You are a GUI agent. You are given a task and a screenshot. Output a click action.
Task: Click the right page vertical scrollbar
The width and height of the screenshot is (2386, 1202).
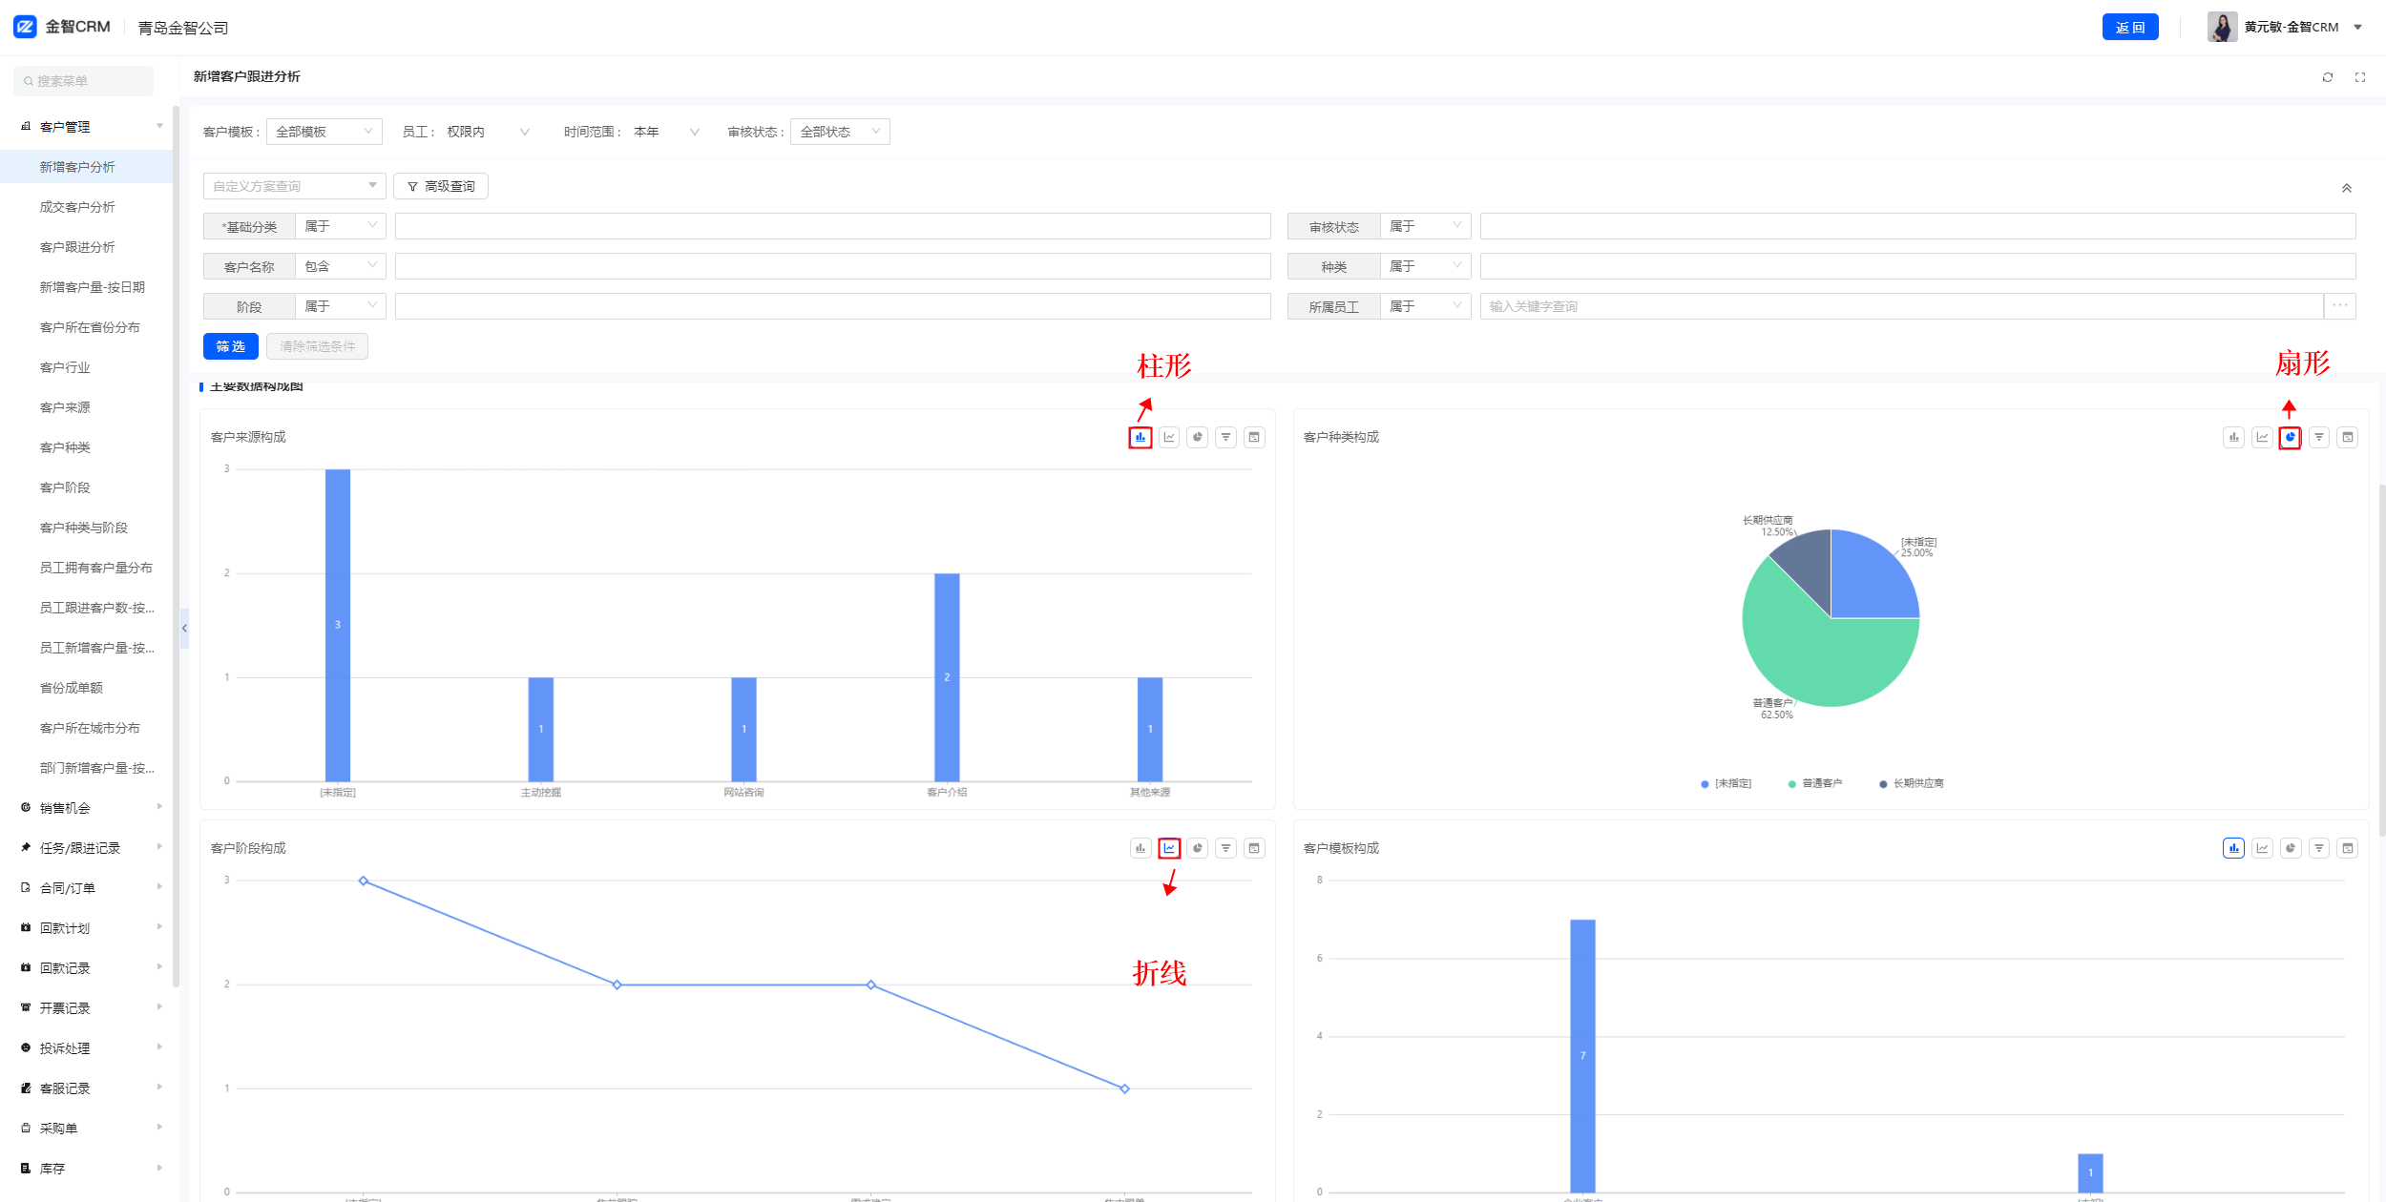[2381, 658]
